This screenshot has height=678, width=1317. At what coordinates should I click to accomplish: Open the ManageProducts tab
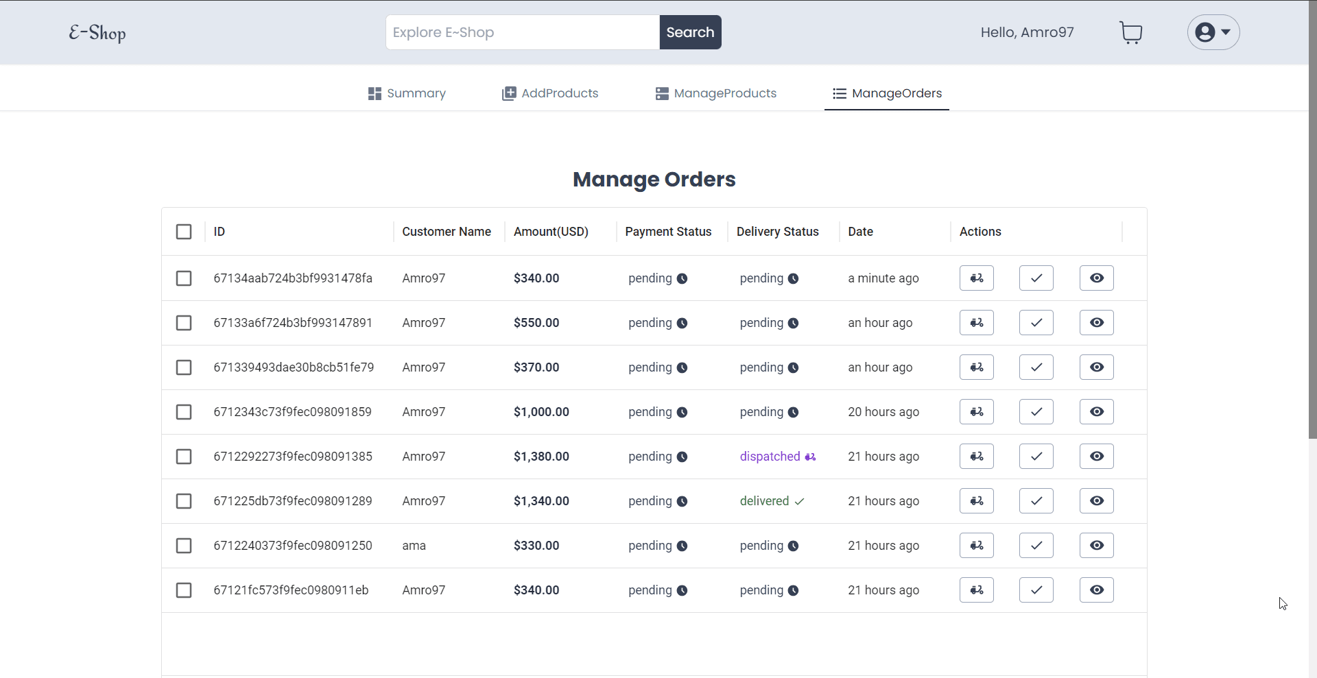(716, 93)
